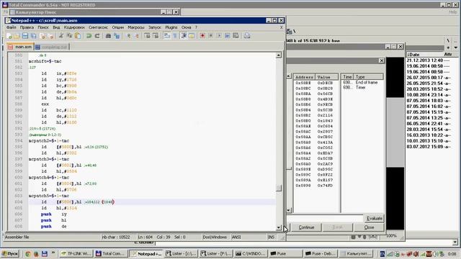Open the Поиск menu
The width and height of the screenshot is (461, 259).
pos(43,27)
